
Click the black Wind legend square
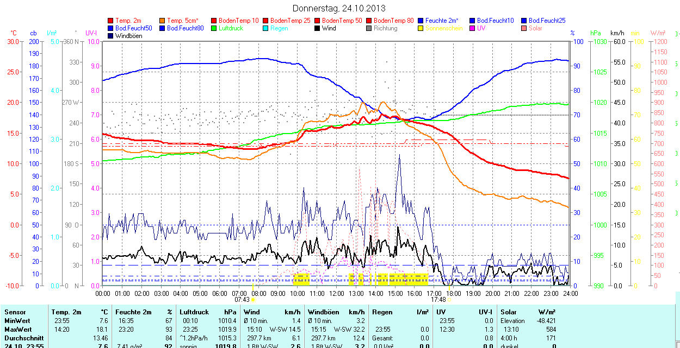pyautogui.click(x=318, y=28)
